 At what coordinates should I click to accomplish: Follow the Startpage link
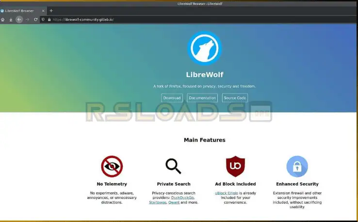[158, 203]
